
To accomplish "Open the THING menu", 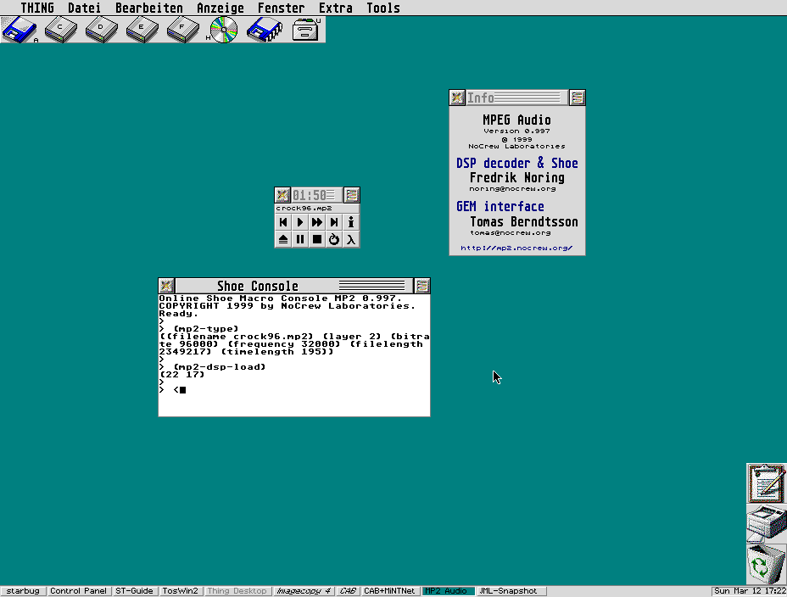I will 37,8.
